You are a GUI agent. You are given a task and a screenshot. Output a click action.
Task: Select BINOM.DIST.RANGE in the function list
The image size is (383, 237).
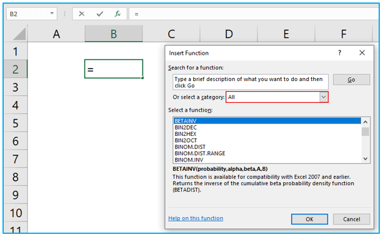pyautogui.click(x=267, y=153)
